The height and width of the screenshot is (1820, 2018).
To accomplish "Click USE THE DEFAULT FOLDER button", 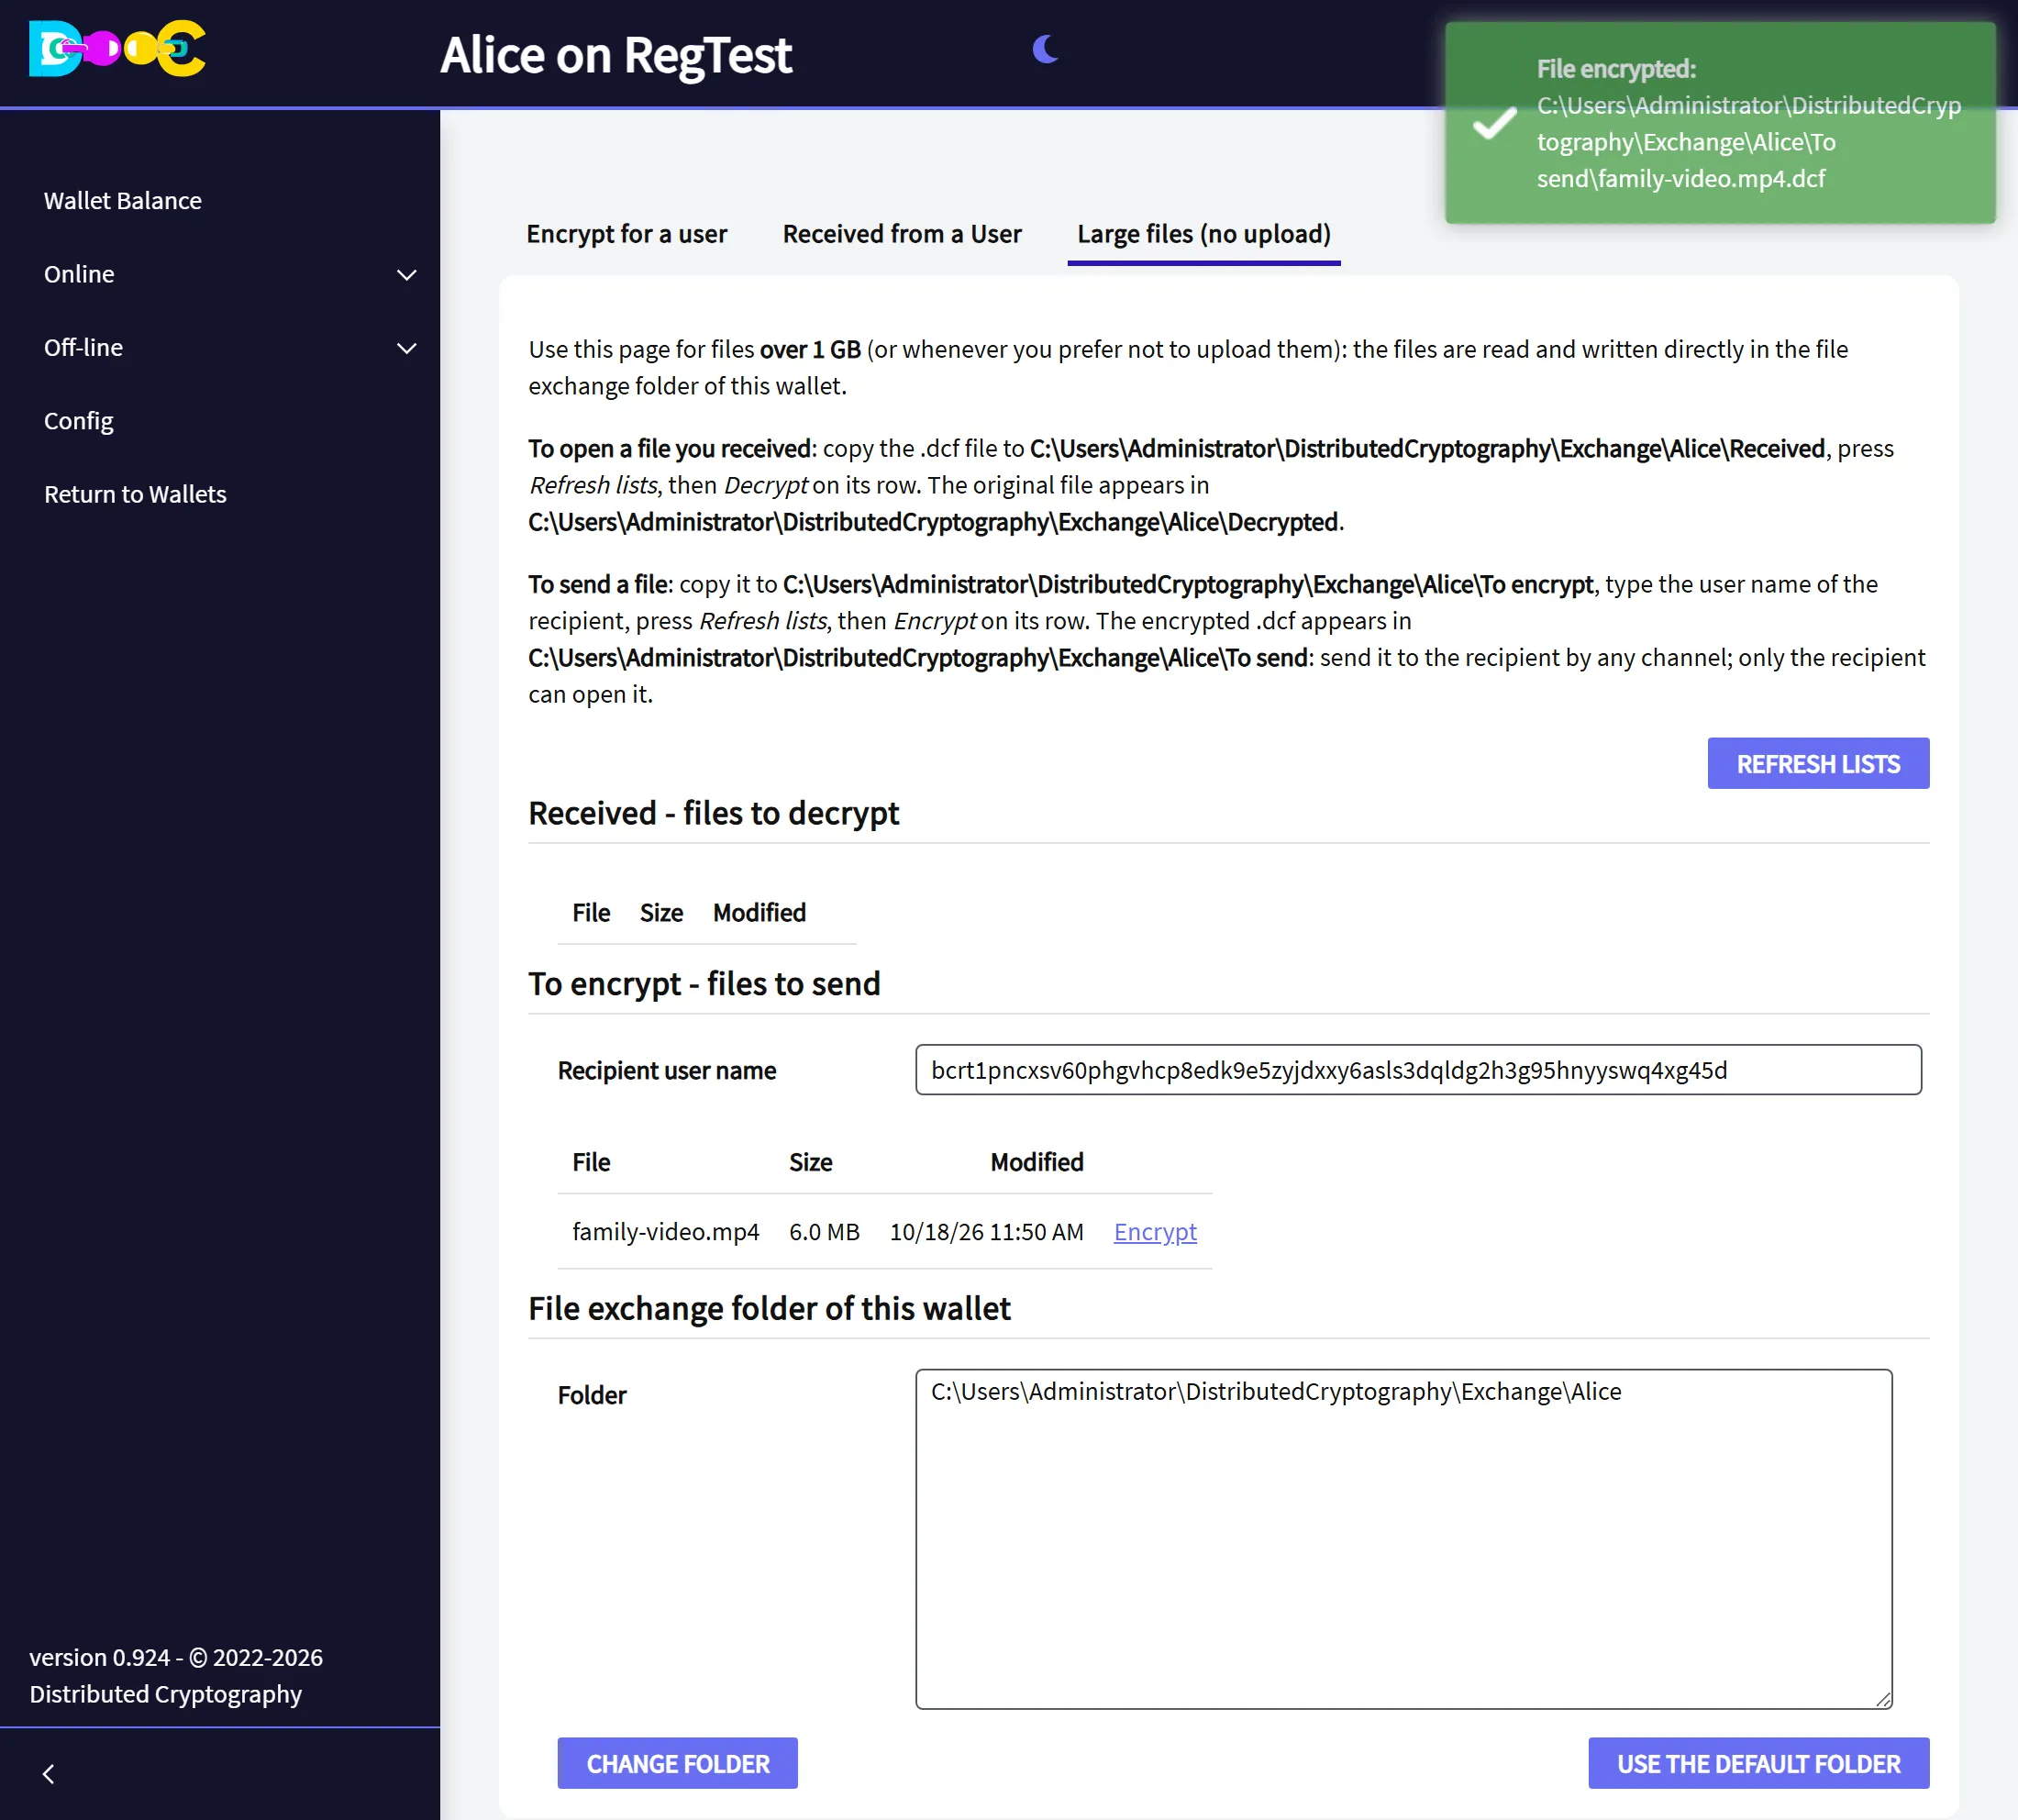I will click(x=1758, y=1763).
